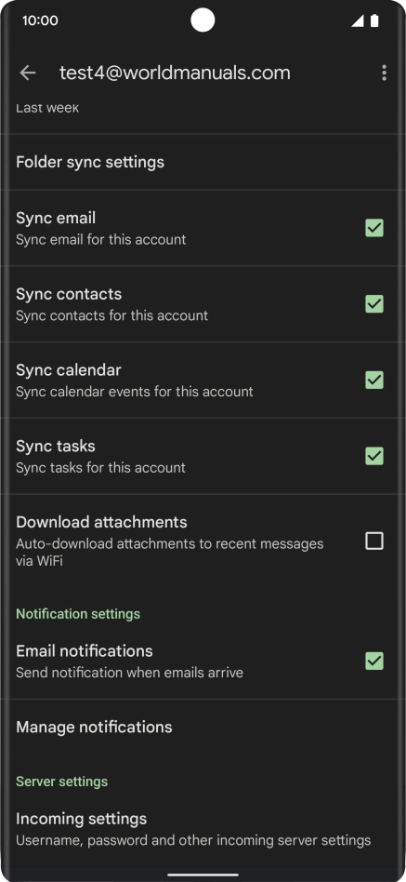406x882 pixels.
Task: Open Incoming settings
Action: (203, 829)
